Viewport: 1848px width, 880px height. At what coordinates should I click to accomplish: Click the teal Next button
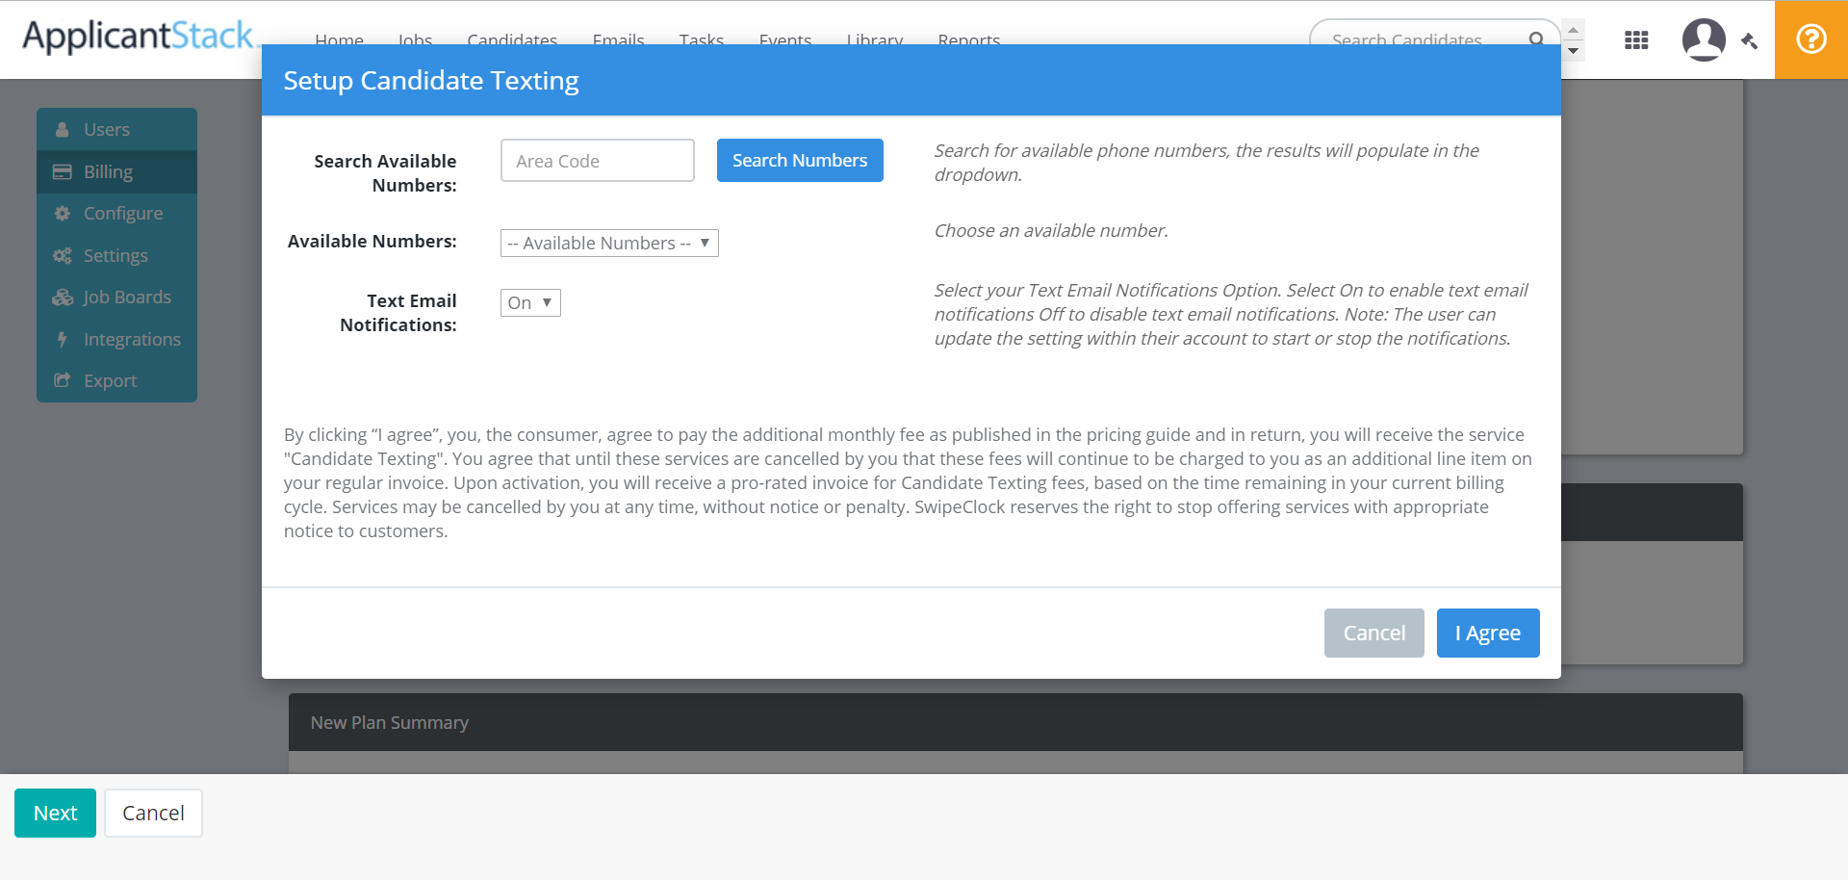tap(55, 814)
